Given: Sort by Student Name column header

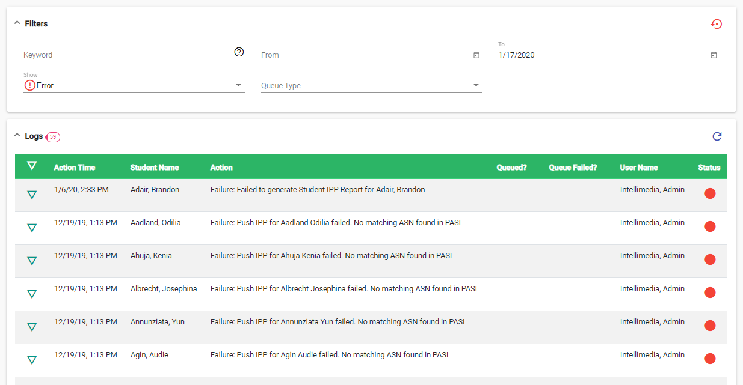Looking at the screenshot, I should pyautogui.click(x=155, y=168).
